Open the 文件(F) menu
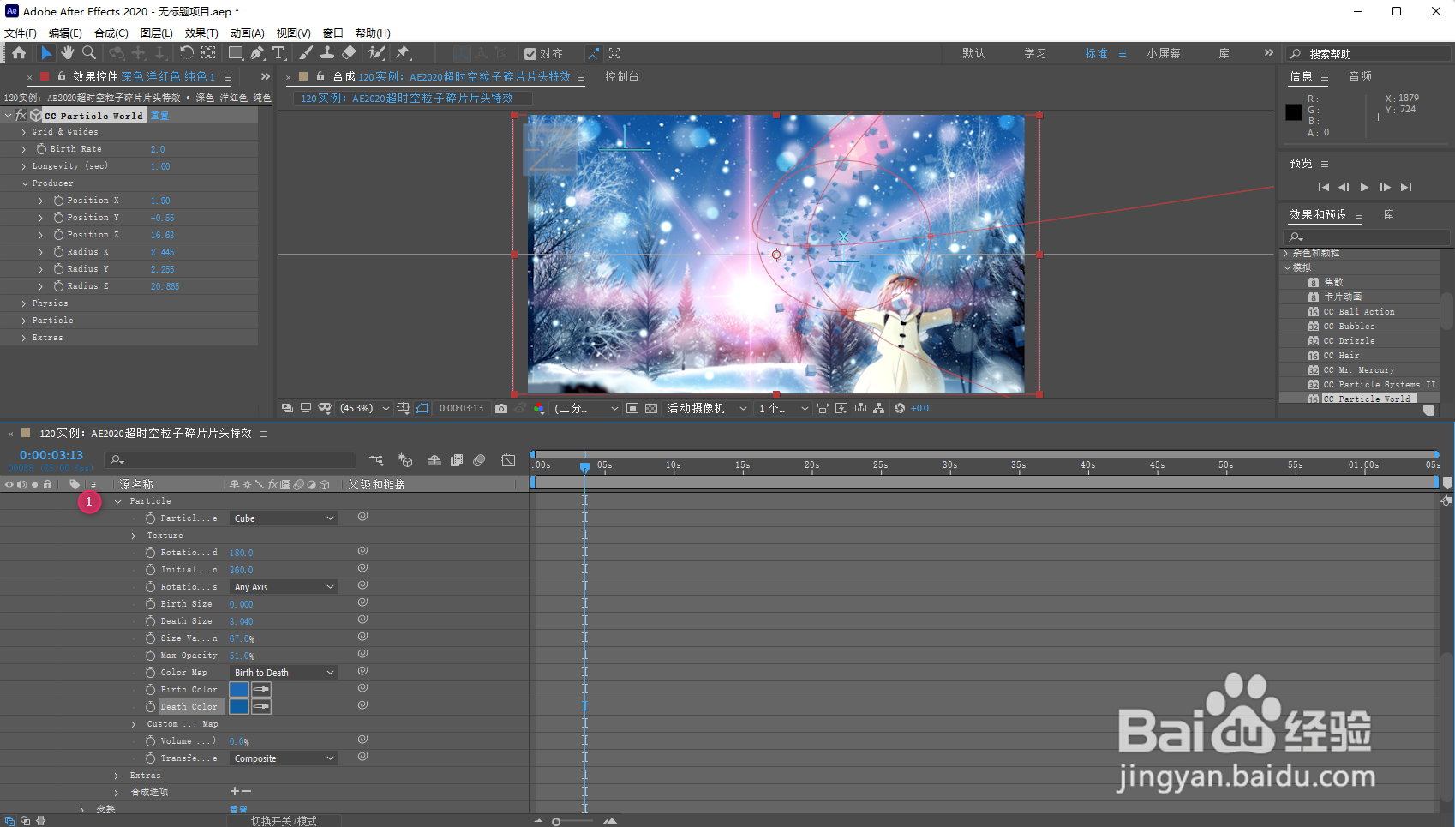Viewport: 1455px width, 827px height. [x=21, y=33]
